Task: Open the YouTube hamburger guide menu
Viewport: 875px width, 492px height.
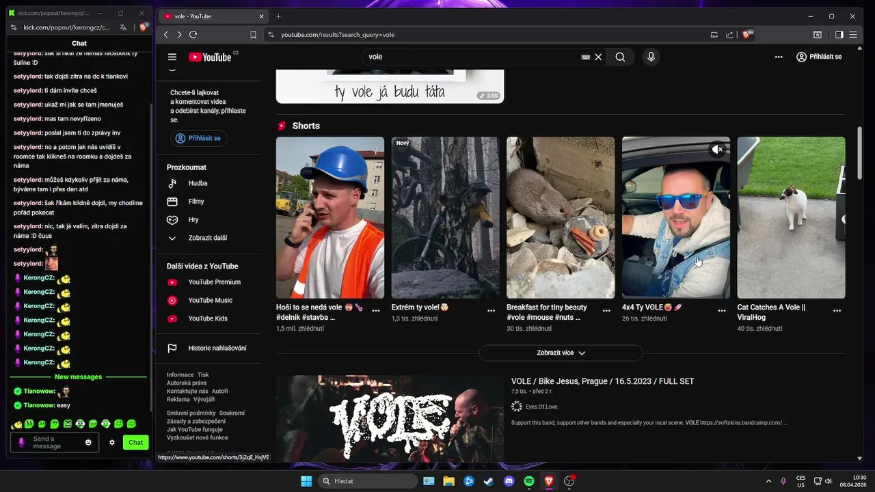Action: pyautogui.click(x=172, y=57)
